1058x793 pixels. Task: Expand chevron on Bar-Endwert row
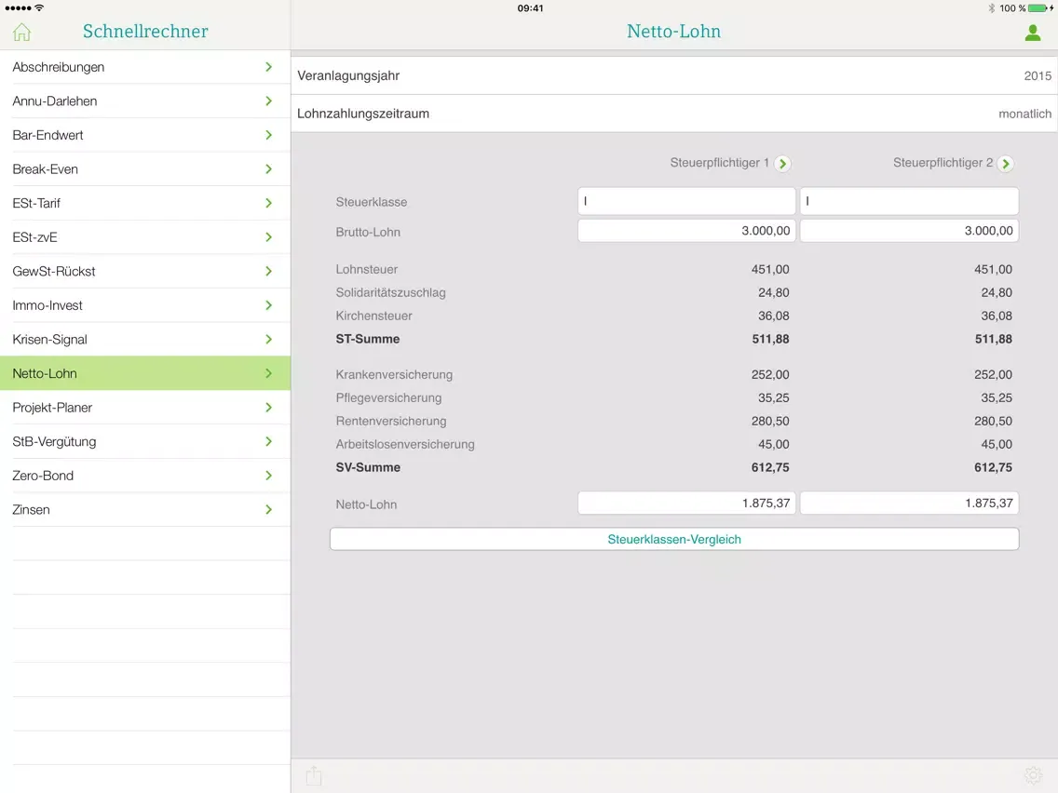click(x=268, y=135)
